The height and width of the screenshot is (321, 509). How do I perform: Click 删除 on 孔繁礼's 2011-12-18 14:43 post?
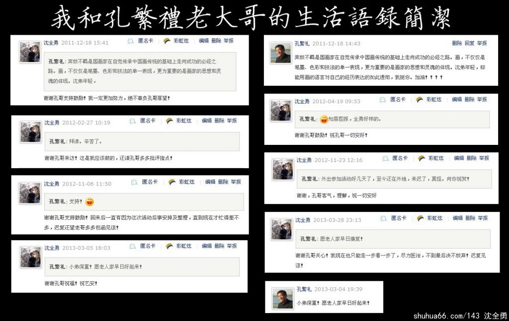click(457, 43)
